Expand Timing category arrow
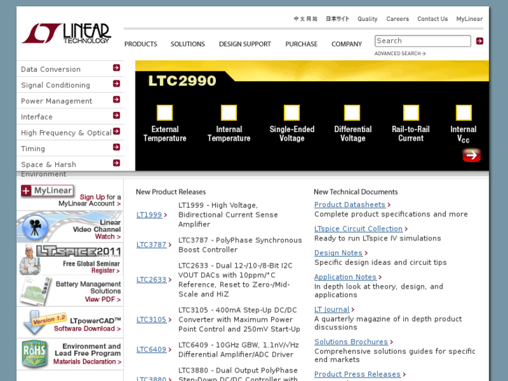This screenshot has height=381, width=508. [x=117, y=148]
